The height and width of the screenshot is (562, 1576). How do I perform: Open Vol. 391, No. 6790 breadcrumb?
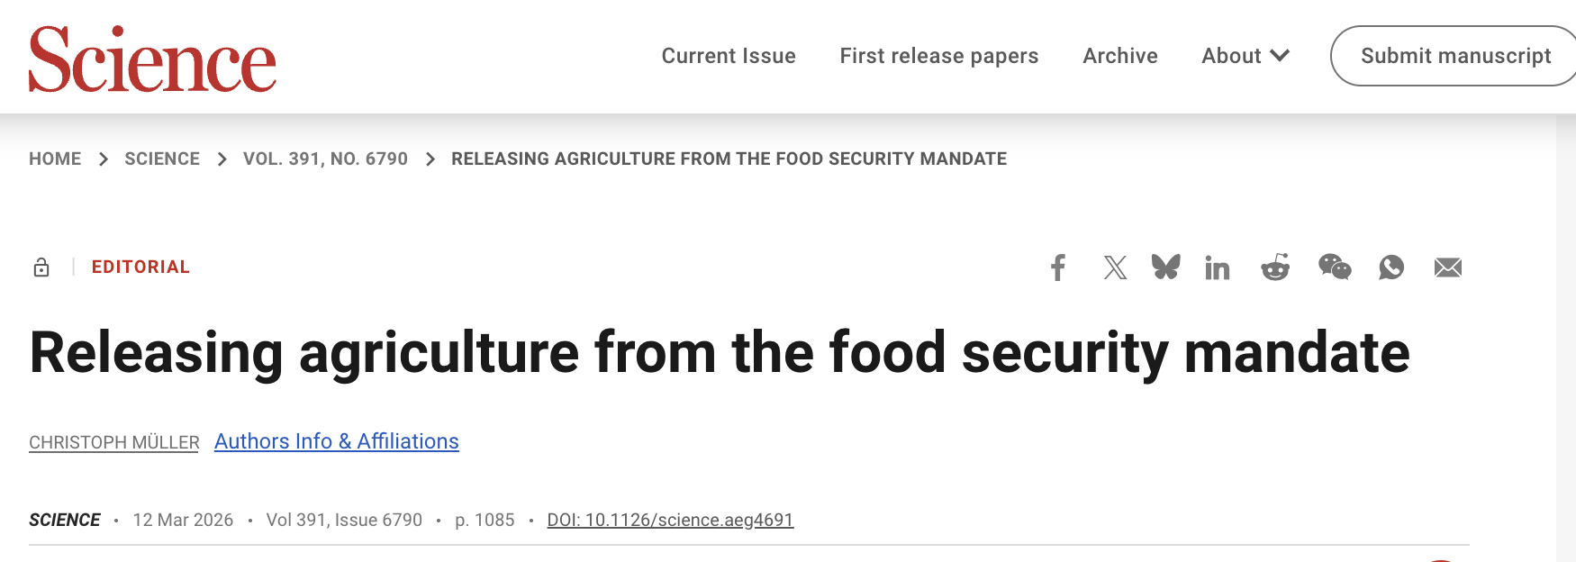pyautogui.click(x=325, y=159)
